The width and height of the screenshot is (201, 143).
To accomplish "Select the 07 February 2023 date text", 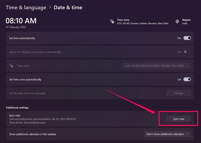I will point(16,27).
